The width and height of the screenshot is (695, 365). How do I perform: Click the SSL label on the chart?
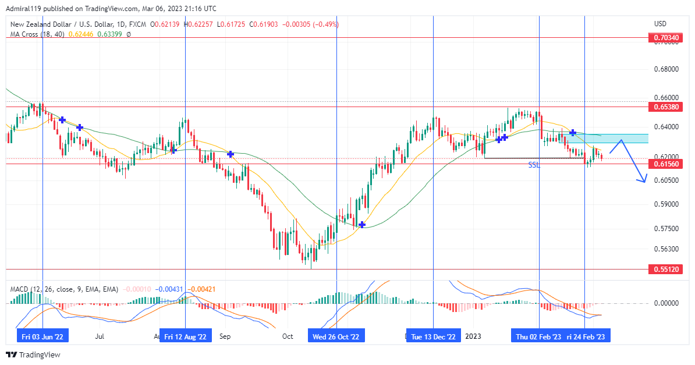[x=534, y=165]
